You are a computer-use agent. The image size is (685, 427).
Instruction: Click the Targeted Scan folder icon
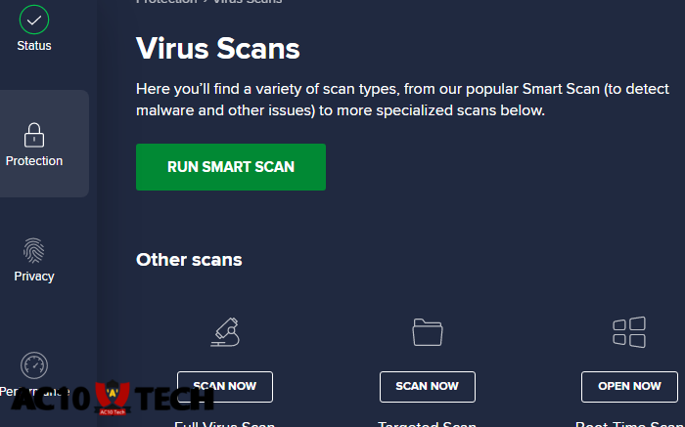pyautogui.click(x=428, y=332)
